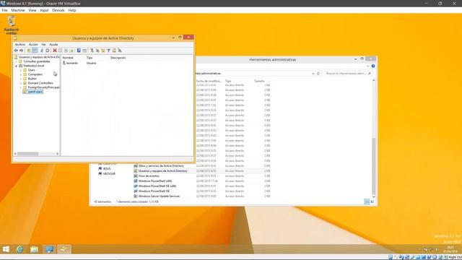Image resolution: width=462 pixels, height=260 pixels.
Task: Click the Windows Start button
Action: coord(6,249)
